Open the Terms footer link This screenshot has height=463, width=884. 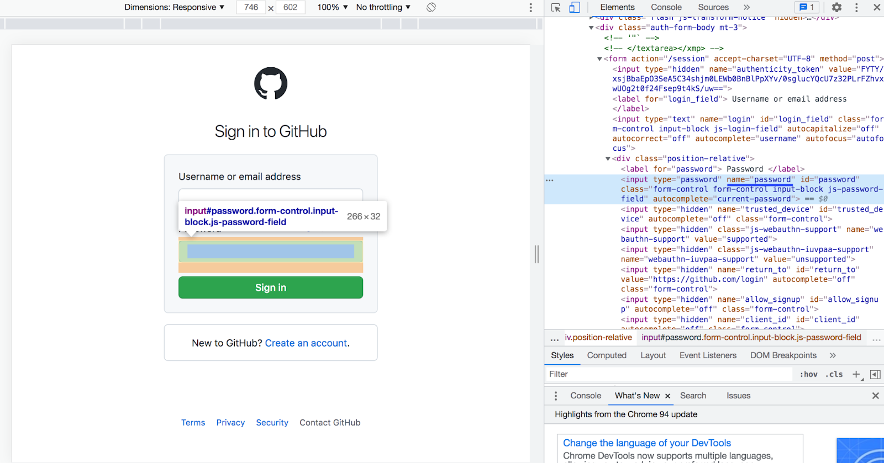[x=193, y=423]
